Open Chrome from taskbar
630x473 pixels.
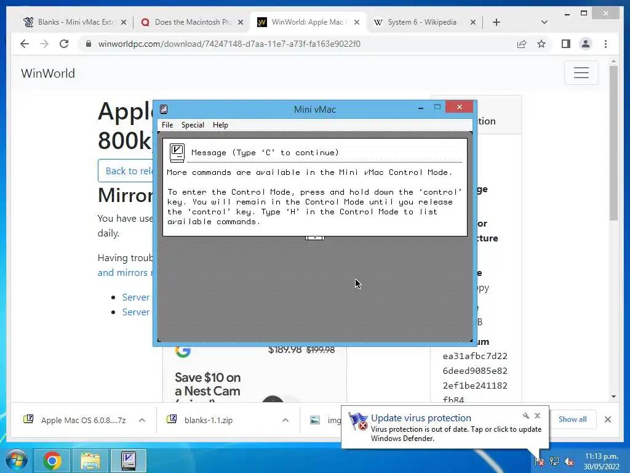[52, 461]
